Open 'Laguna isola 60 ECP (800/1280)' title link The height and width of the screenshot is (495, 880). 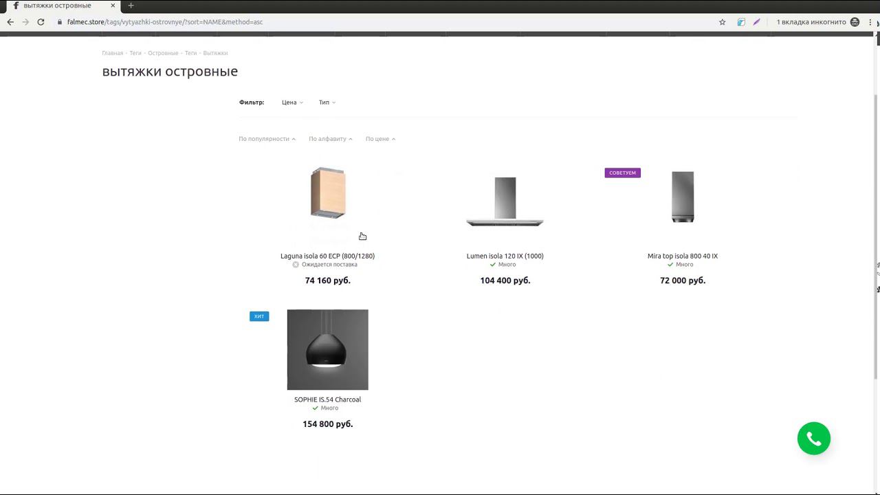(x=328, y=256)
